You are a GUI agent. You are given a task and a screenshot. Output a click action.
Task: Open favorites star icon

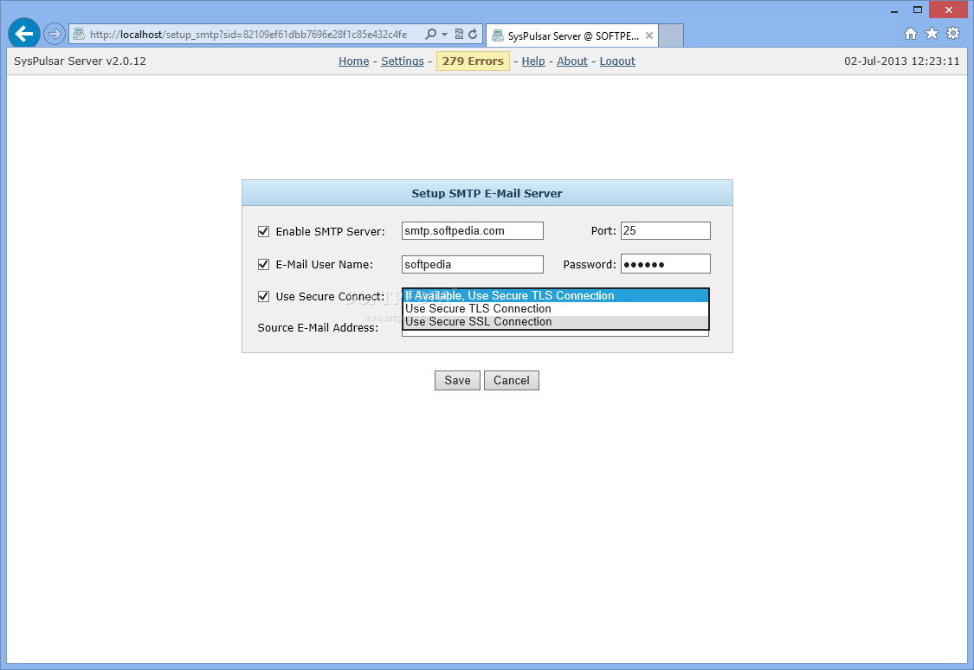tap(932, 34)
